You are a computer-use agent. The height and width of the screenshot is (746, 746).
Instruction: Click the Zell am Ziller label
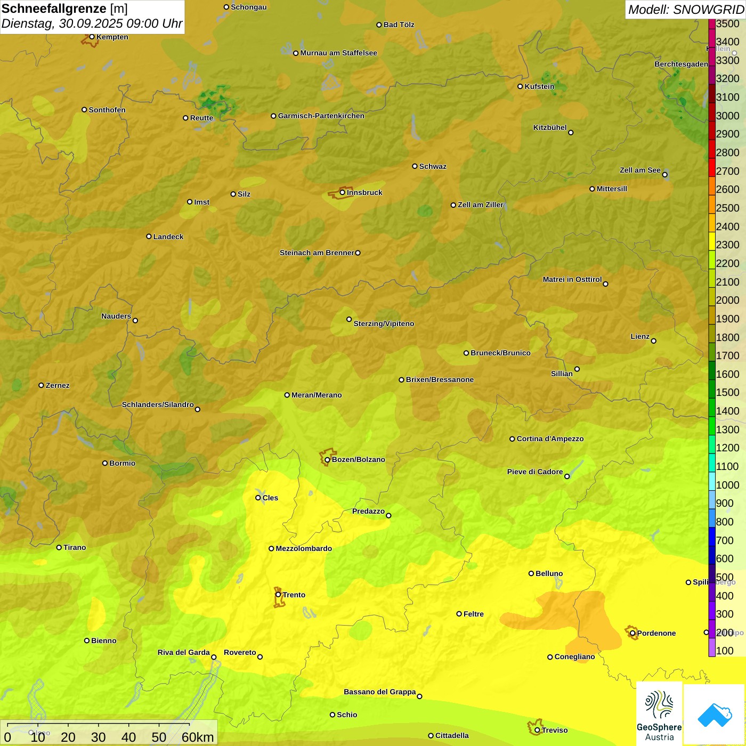click(481, 205)
